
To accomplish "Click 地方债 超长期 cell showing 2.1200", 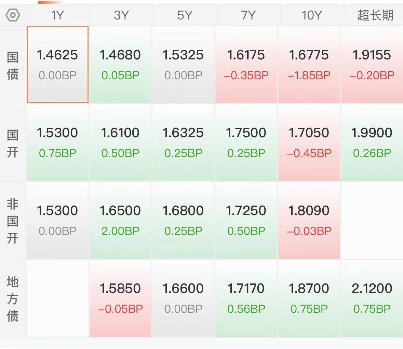I will tap(372, 298).
